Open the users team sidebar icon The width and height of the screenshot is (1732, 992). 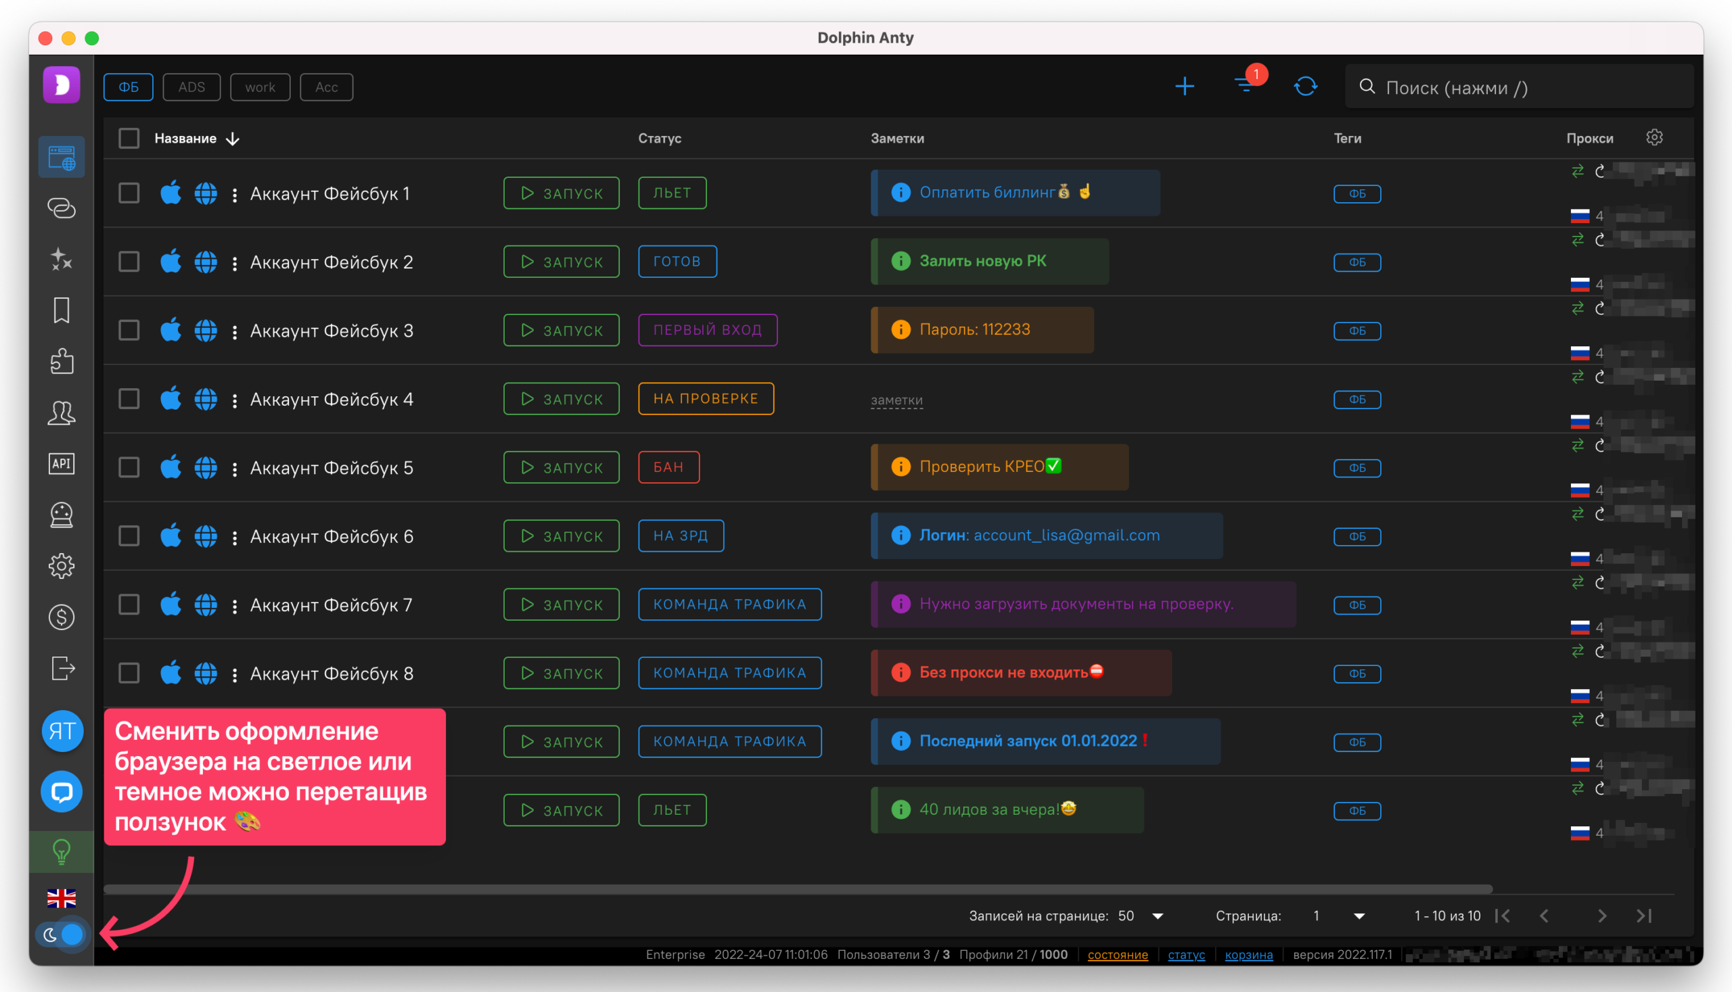point(62,412)
